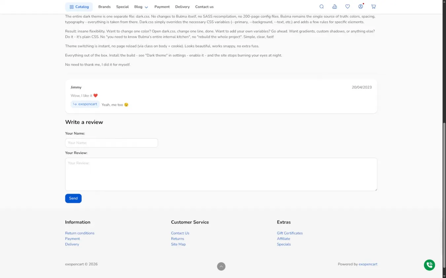Open the Catalog menu button

79,7
